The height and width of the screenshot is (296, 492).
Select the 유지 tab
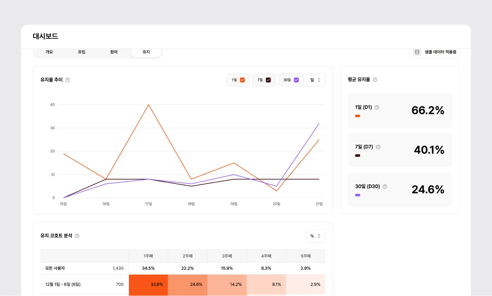(146, 52)
